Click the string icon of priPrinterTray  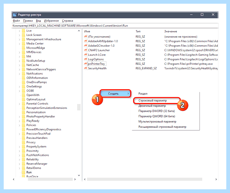(86, 64)
